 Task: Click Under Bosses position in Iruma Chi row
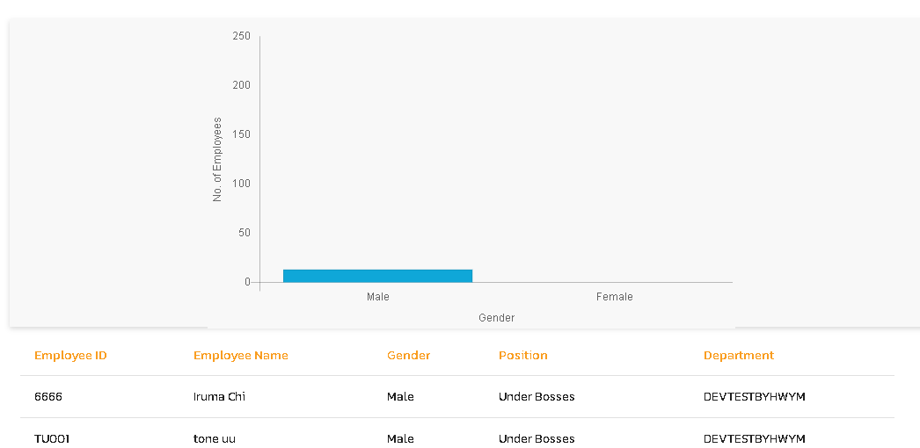(537, 397)
